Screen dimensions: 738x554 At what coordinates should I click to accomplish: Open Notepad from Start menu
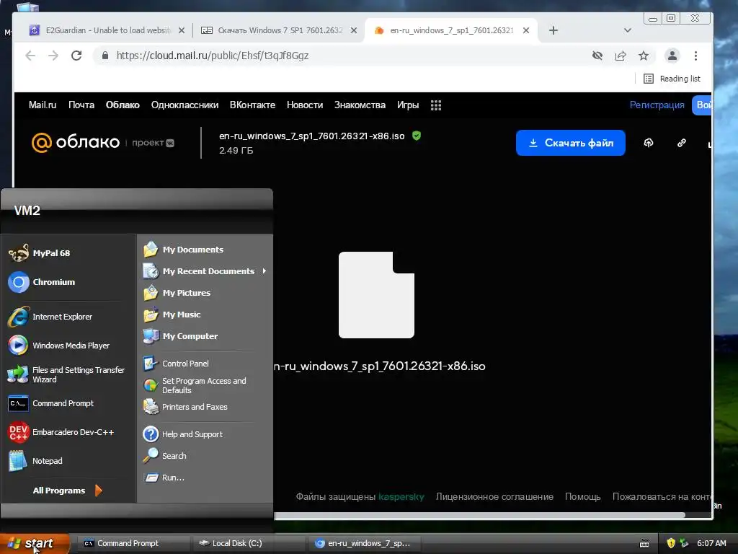point(35,461)
